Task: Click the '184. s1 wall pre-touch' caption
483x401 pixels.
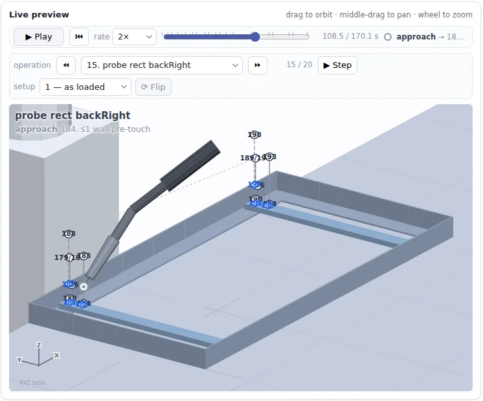Action: pyautogui.click(x=106, y=129)
